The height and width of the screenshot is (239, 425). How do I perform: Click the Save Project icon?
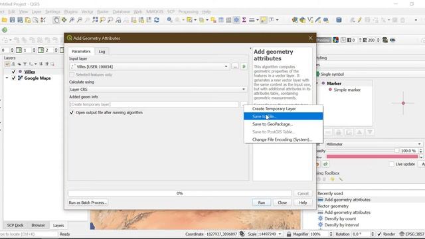click(12, 20)
